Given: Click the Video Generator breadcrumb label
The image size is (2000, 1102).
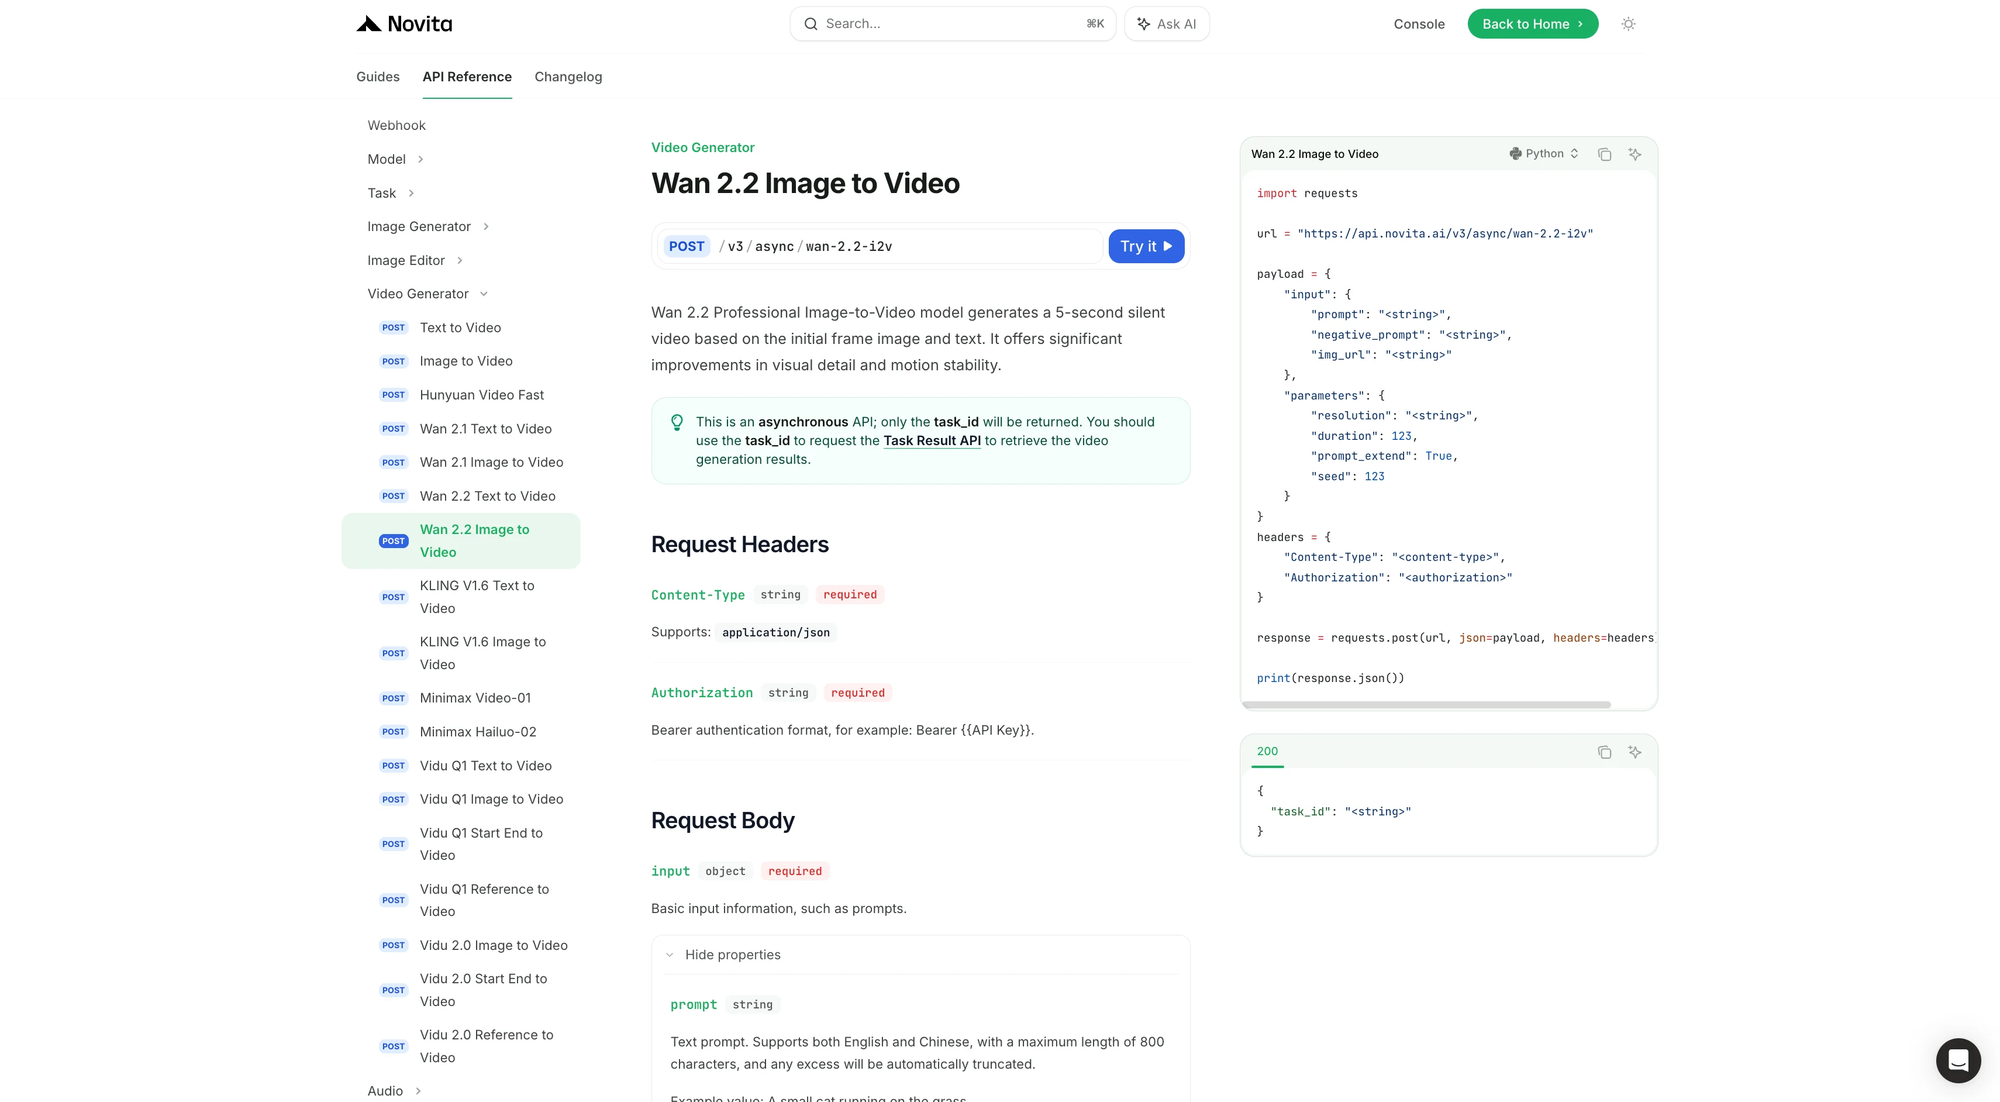Looking at the screenshot, I should 703,147.
